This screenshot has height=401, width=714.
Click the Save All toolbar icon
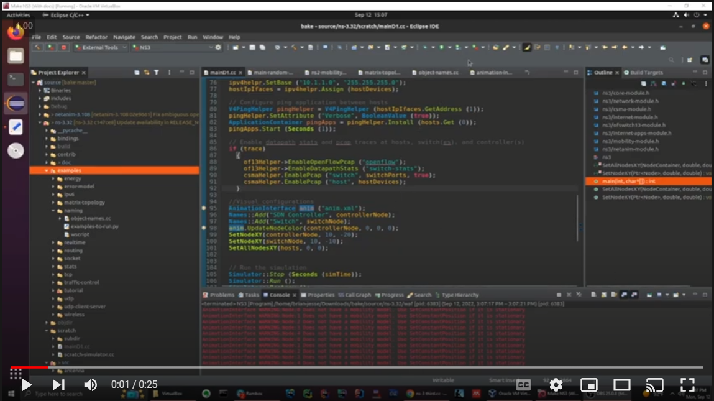[262, 47]
